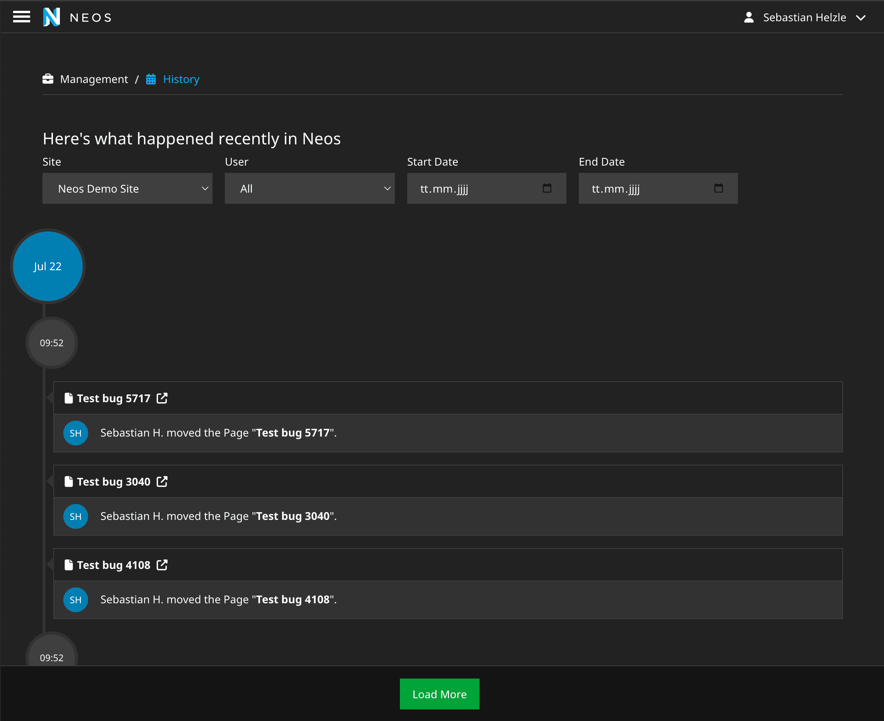Click heading "Here's what happened recently in Neos"
The height and width of the screenshot is (721, 884).
pos(192,139)
